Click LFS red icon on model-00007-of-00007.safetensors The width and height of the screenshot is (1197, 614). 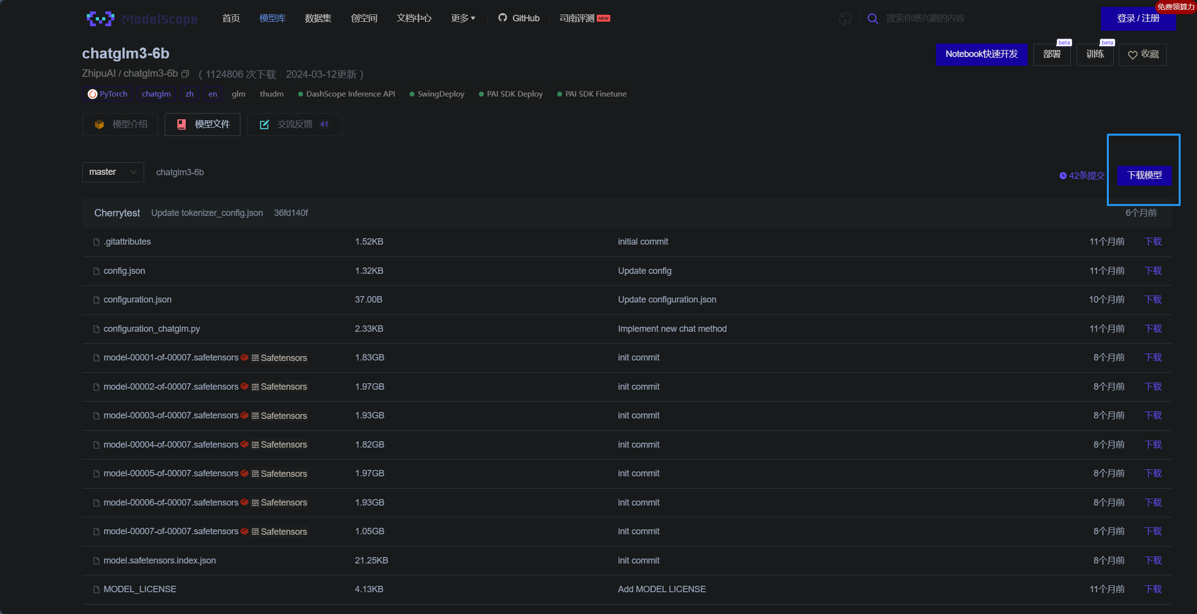coord(245,531)
